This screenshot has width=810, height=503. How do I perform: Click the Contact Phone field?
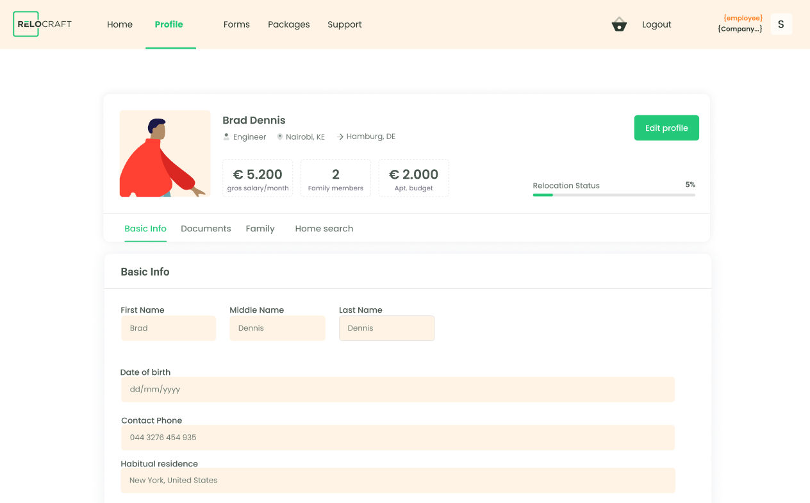(398, 438)
